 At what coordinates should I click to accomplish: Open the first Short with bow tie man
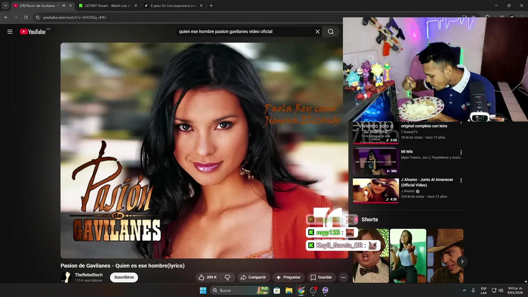(x=370, y=256)
